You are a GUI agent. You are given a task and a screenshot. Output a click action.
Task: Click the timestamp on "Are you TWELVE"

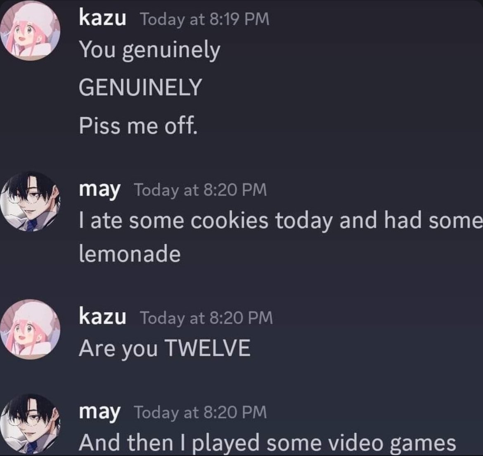tap(206, 318)
